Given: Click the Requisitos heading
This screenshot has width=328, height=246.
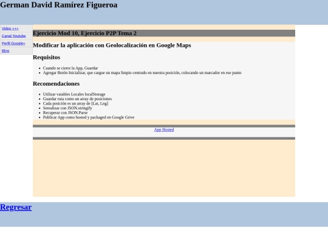Looking at the screenshot, I should (46, 57).
